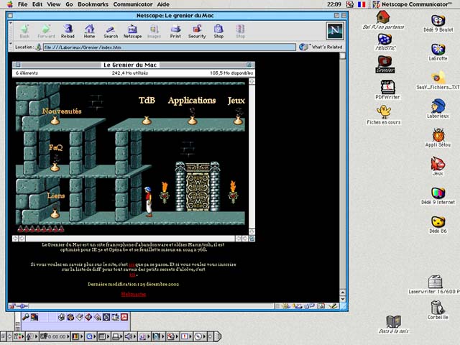Follow the Applications link
460x345 pixels.
click(x=192, y=101)
